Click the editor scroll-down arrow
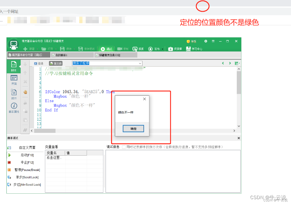Image resolution: width=291 pixels, height=203 pixels. pos(239,126)
